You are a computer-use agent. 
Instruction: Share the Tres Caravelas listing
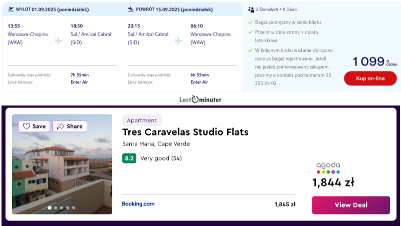70,126
